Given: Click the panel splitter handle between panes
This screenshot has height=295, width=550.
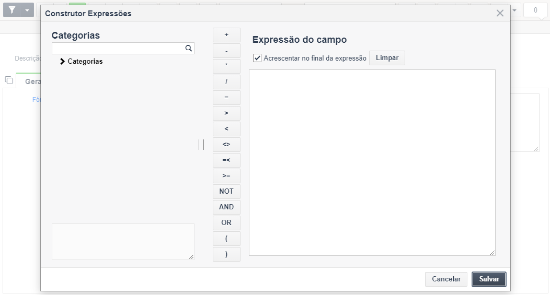Looking at the screenshot, I should click(x=201, y=144).
